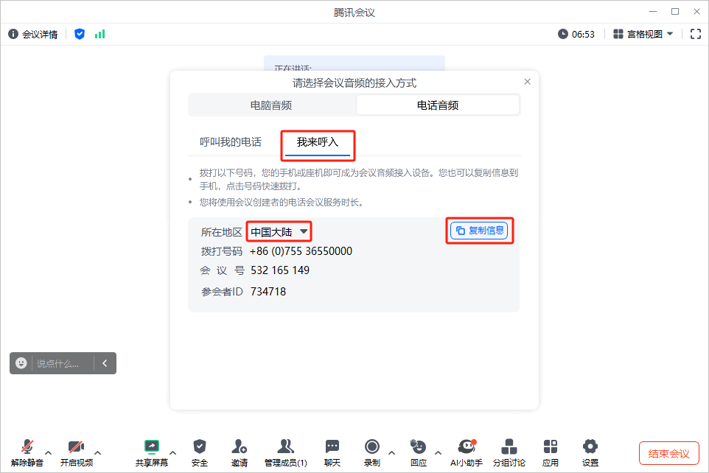Open the 邀请 invite panel
The width and height of the screenshot is (709, 473).
240,452
